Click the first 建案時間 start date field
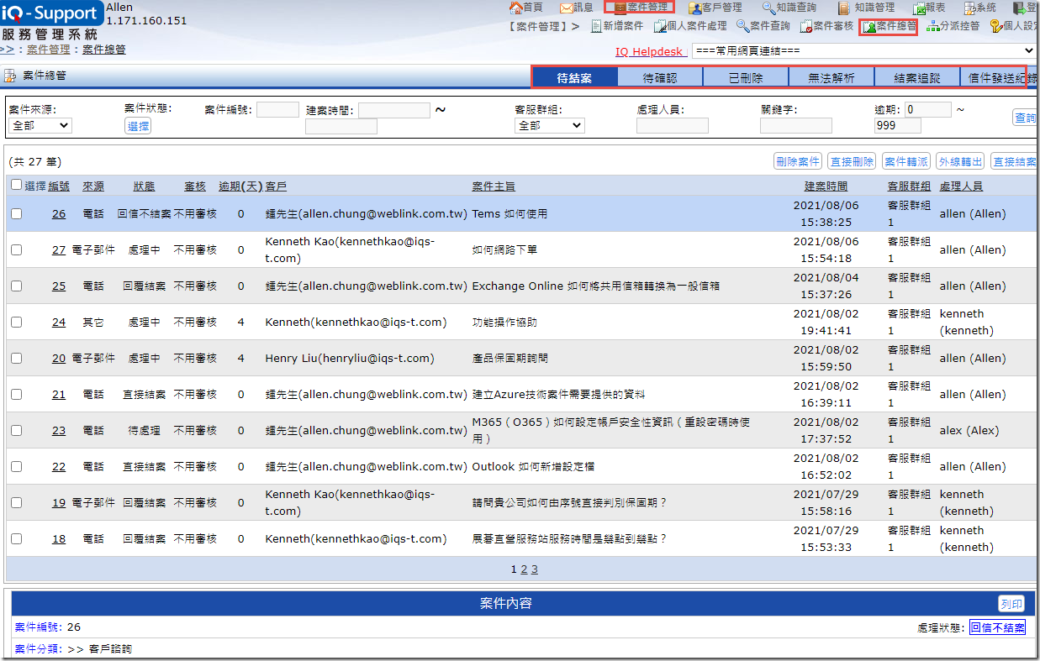Image resolution: width=1040 pixels, height=661 pixels. click(394, 110)
